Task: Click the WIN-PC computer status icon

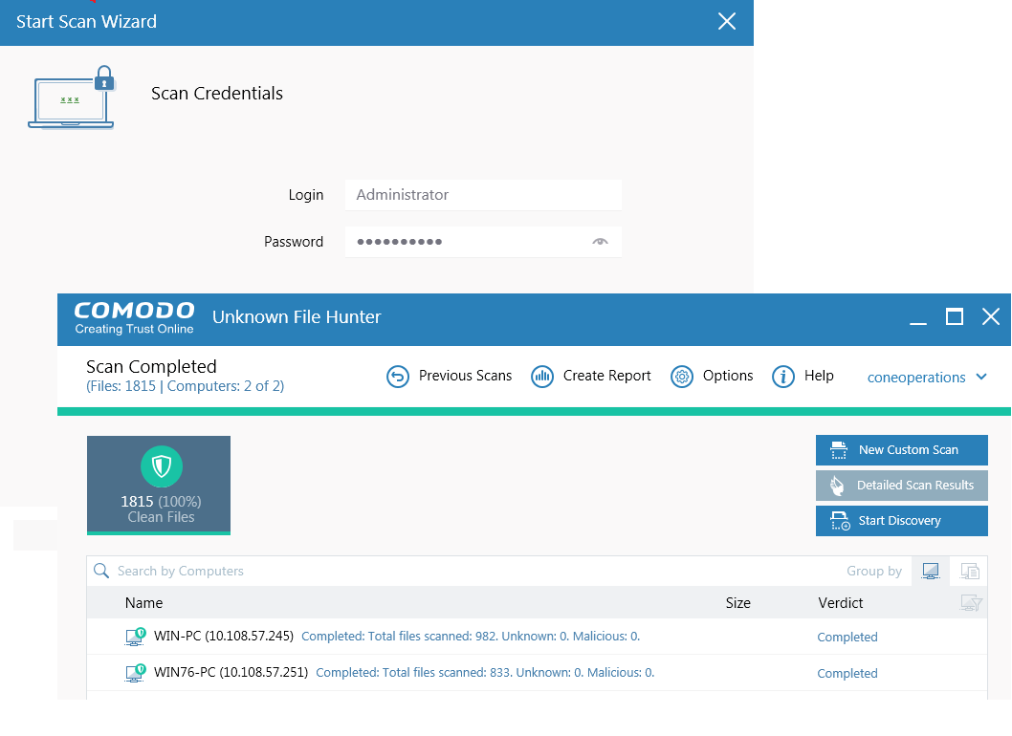Action: click(135, 638)
